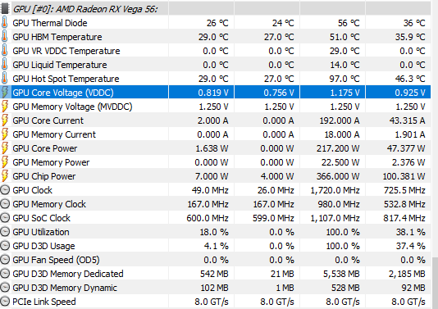Click the 38.1 % GPU utilization average
438x309 pixels.
pyautogui.click(x=411, y=232)
